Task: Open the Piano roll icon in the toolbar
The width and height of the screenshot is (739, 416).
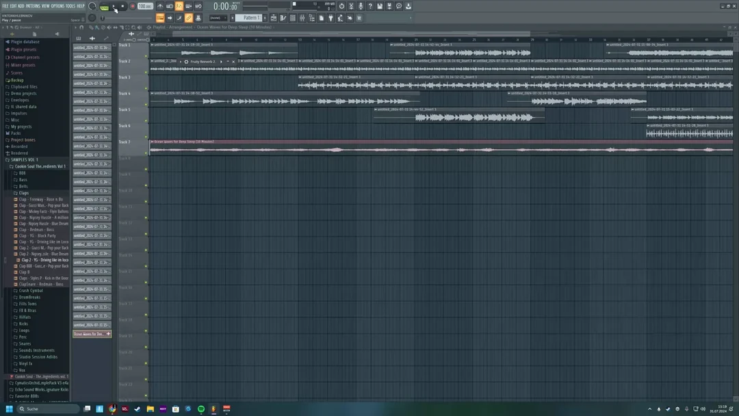Action: coord(283,18)
